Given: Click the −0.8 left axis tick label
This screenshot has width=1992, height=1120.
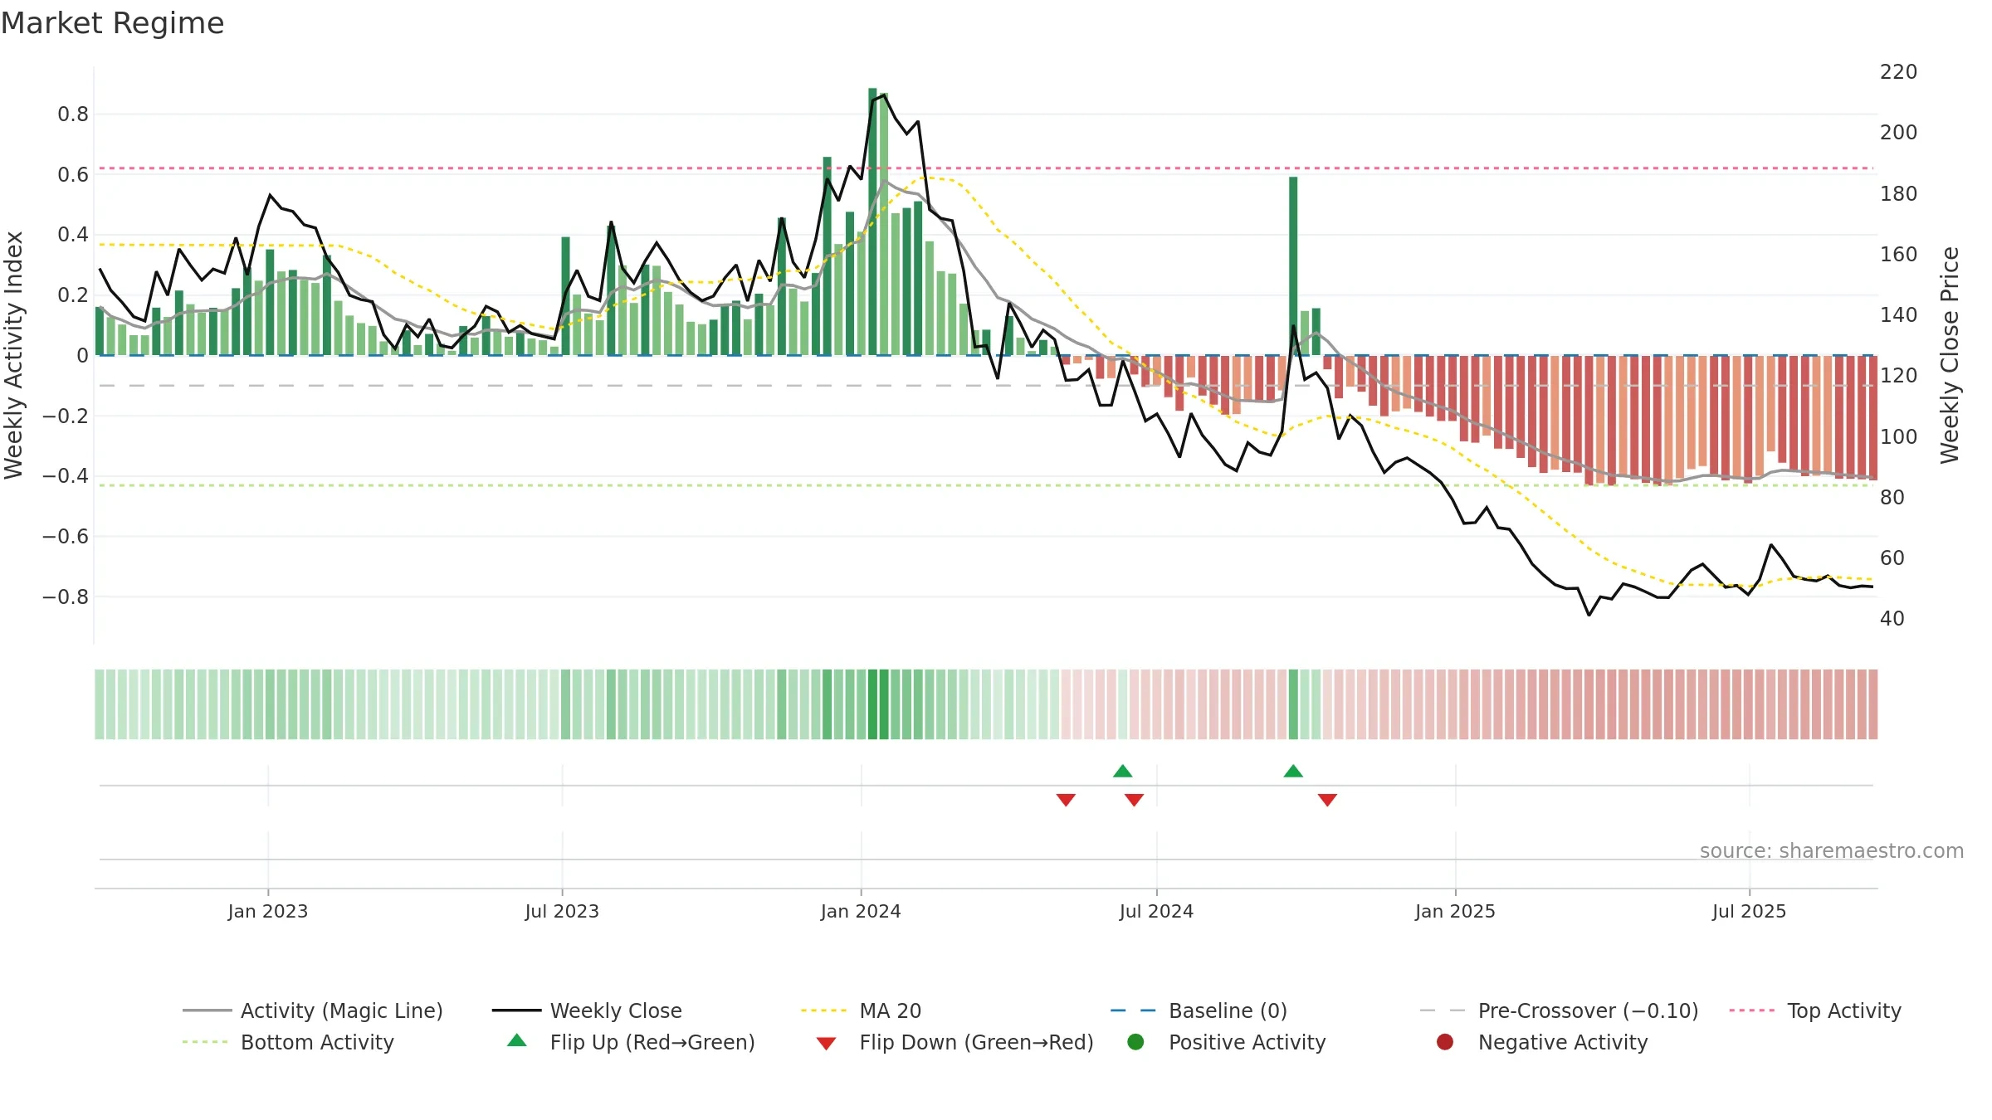Looking at the screenshot, I should 66,597.
